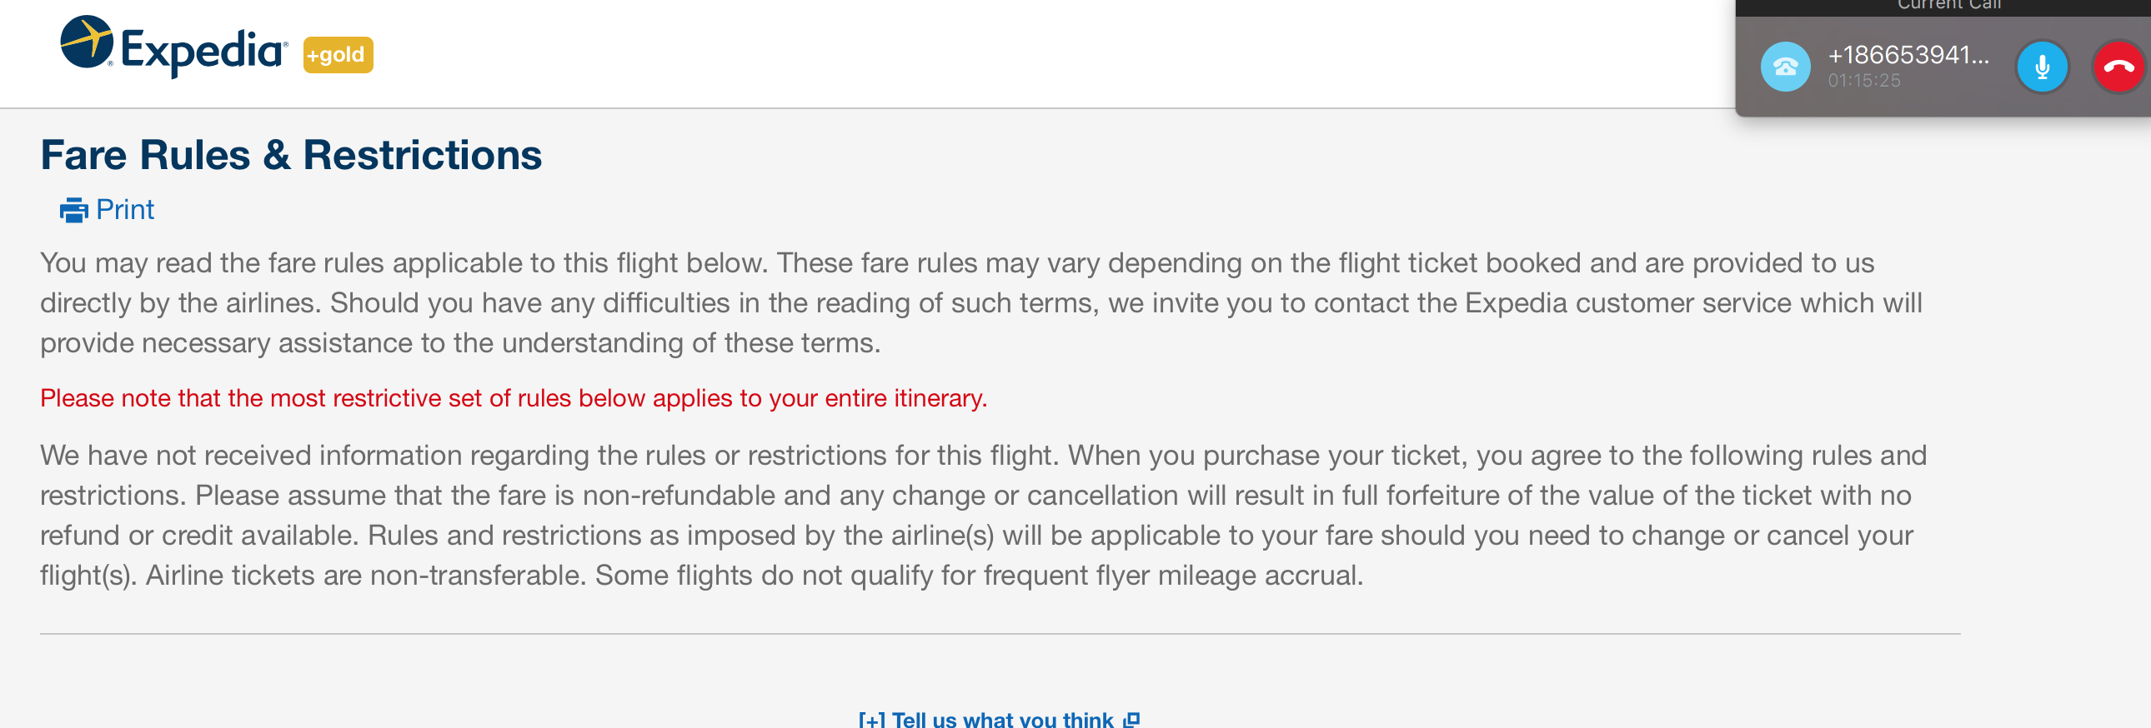2151x728 pixels.
Task: Expand feedback options via the [+] control
Action: (871, 718)
